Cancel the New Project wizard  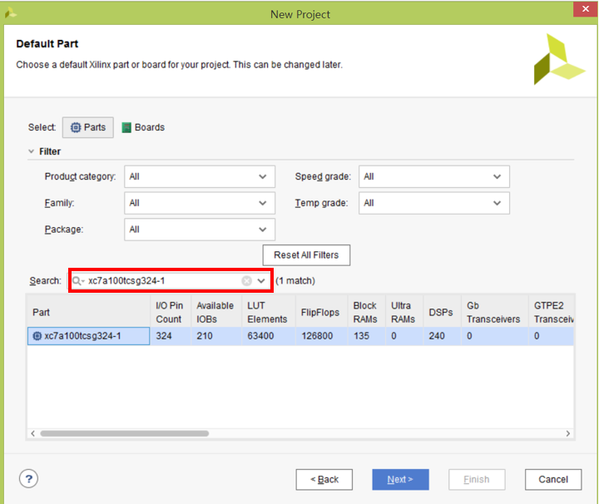click(x=553, y=480)
